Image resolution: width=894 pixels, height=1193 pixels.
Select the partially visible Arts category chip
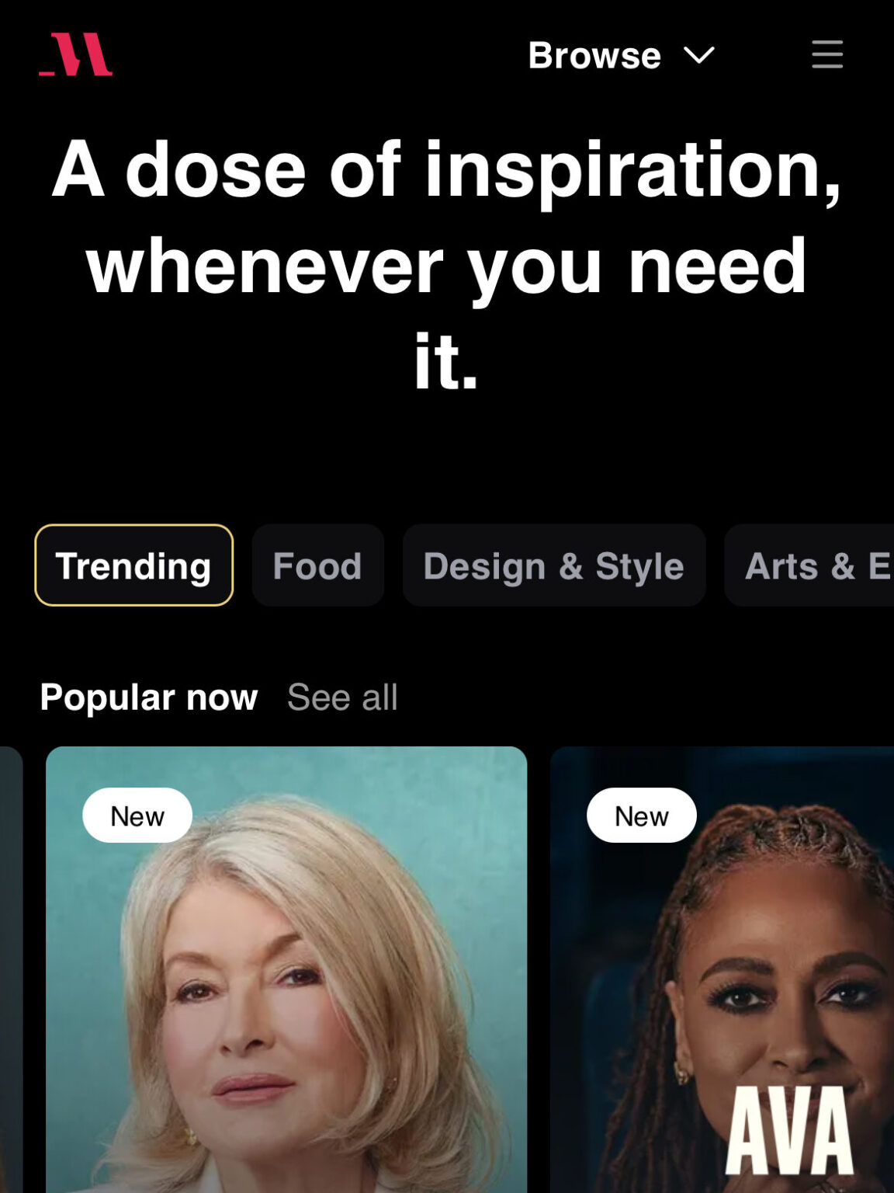(809, 565)
